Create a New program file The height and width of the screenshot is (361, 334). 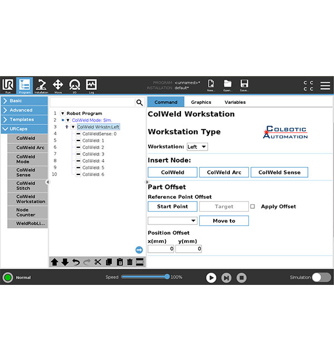(x=211, y=86)
